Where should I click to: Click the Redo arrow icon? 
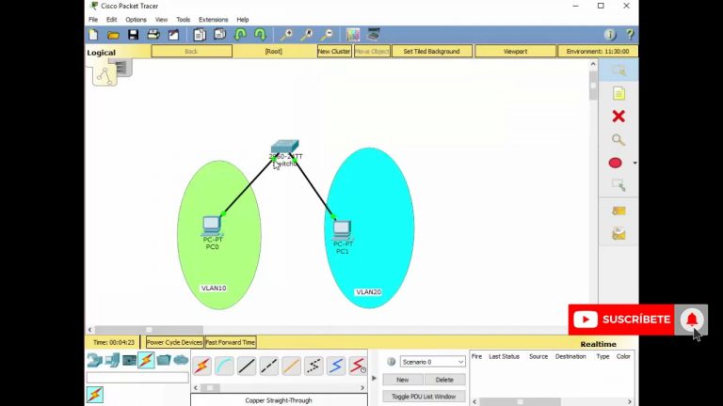pos(260,35)
